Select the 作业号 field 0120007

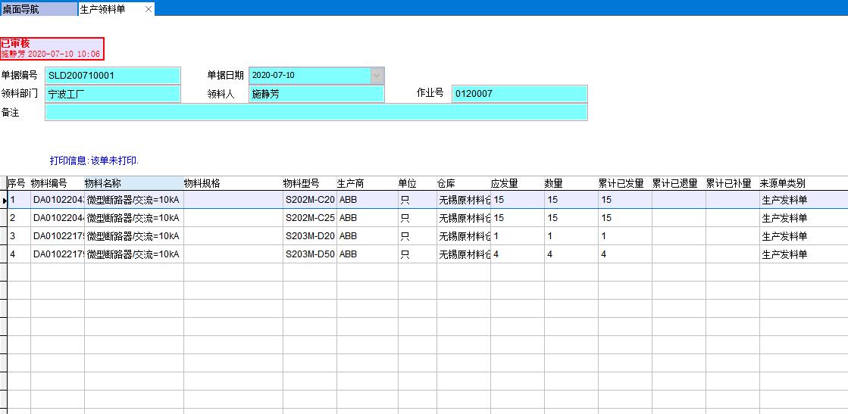519,94
